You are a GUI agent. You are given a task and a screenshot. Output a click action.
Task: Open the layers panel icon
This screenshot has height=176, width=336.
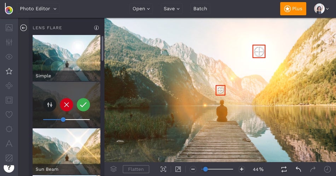pyautogui.click(x=114, y=169)
